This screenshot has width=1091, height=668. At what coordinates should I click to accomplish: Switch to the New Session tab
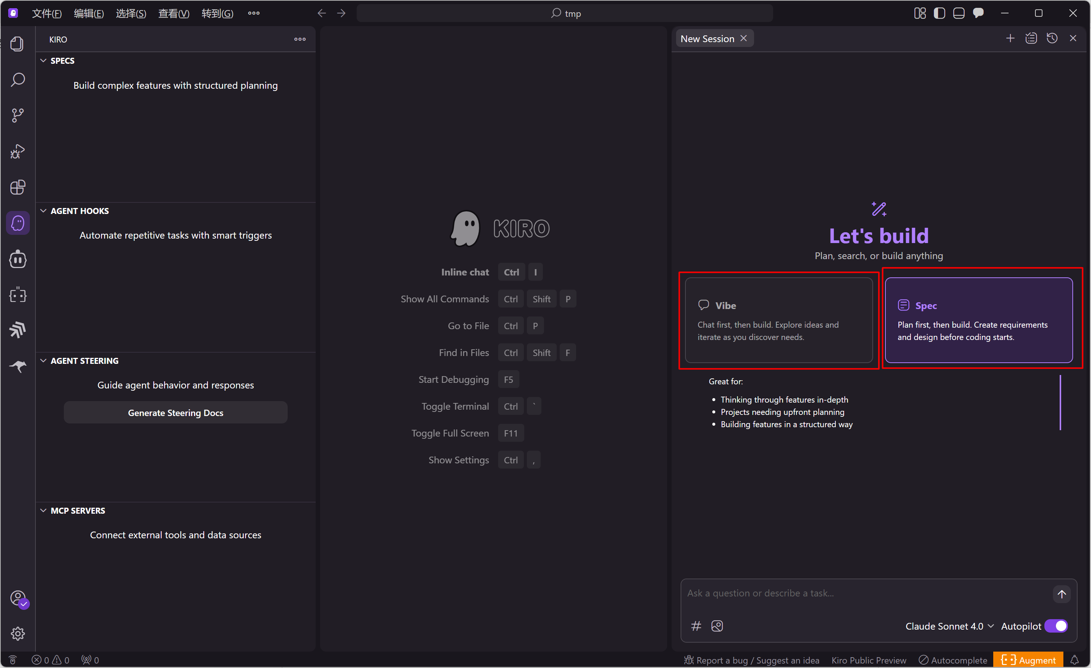point(714,38)
